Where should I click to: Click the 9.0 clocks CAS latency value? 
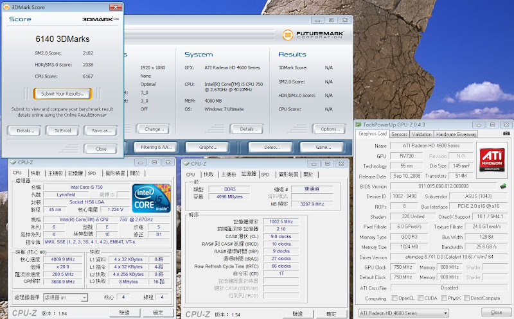coord(281,236)
